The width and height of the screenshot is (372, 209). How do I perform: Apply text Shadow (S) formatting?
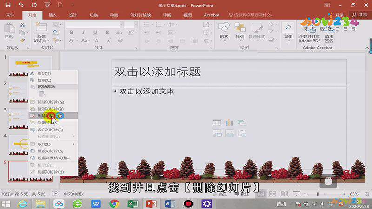click(x=107, y=33)
